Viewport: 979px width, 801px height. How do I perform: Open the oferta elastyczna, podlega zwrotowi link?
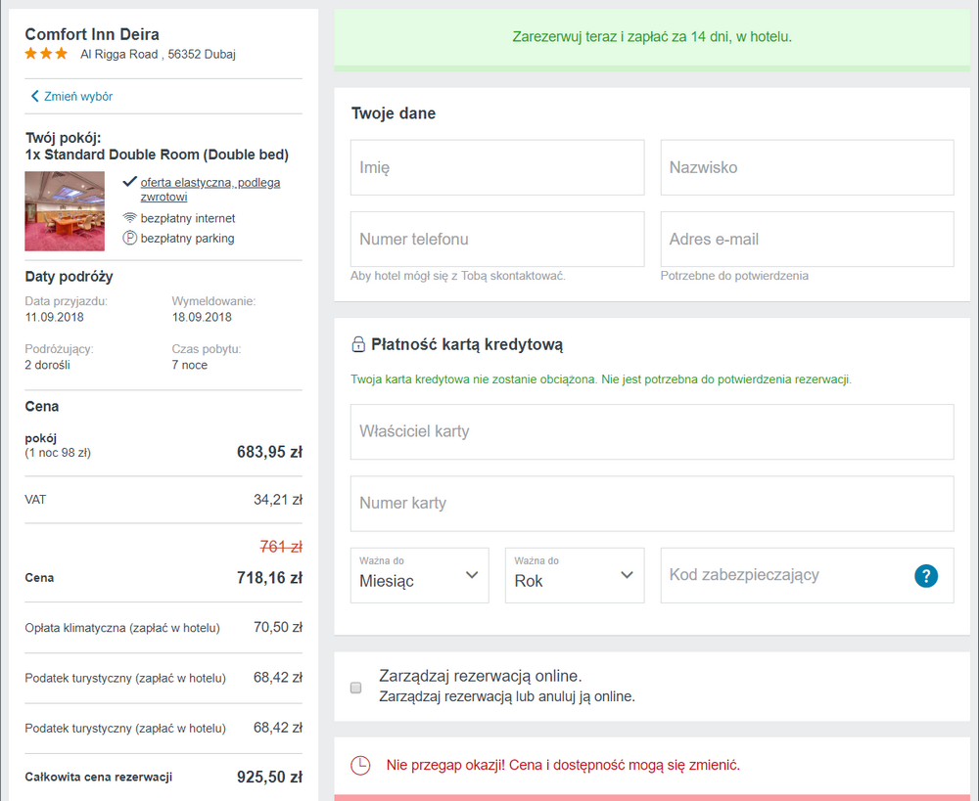coord(210,190)
